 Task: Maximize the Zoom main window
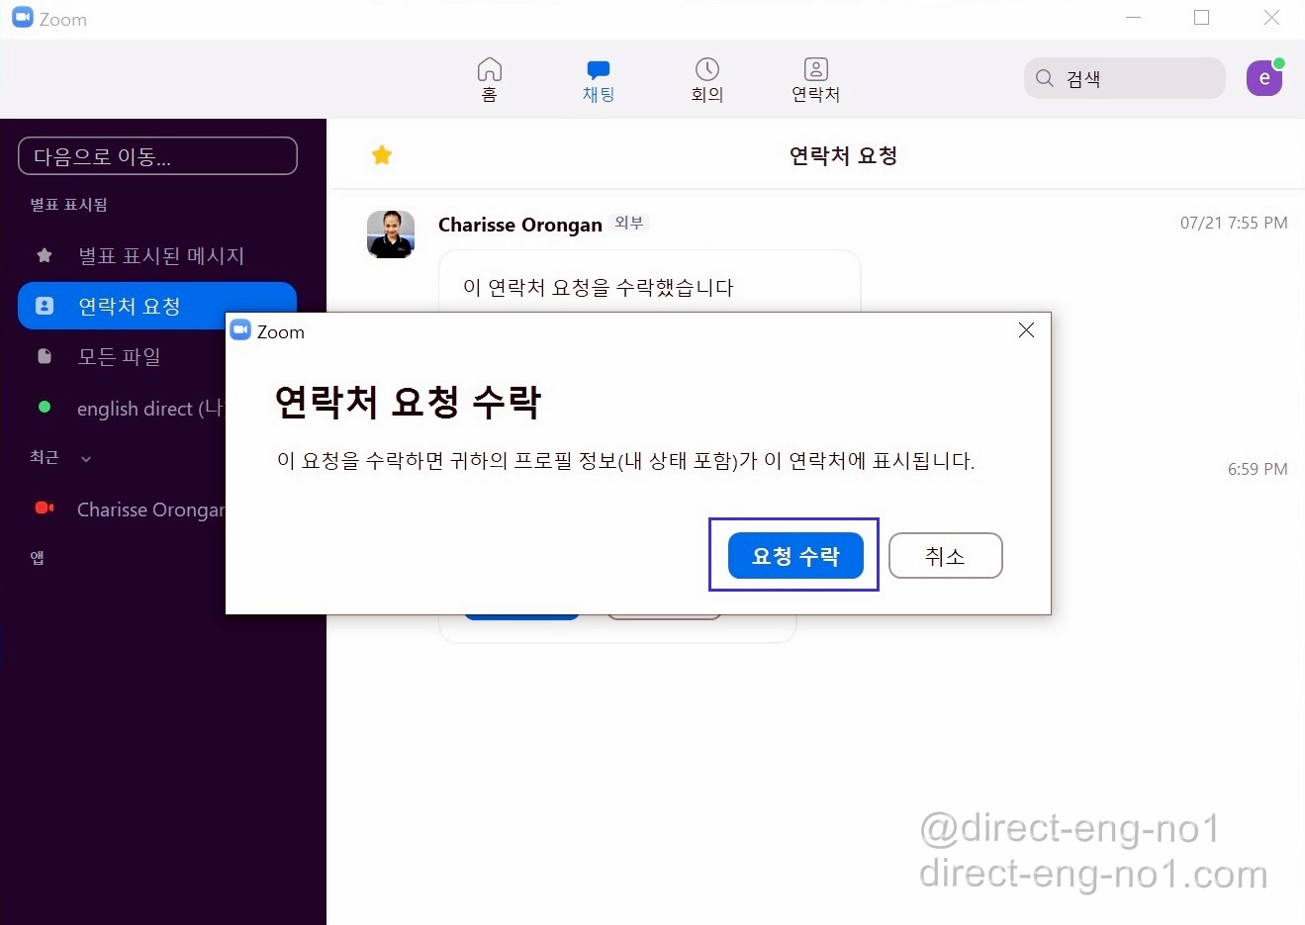pos(1202,18)
